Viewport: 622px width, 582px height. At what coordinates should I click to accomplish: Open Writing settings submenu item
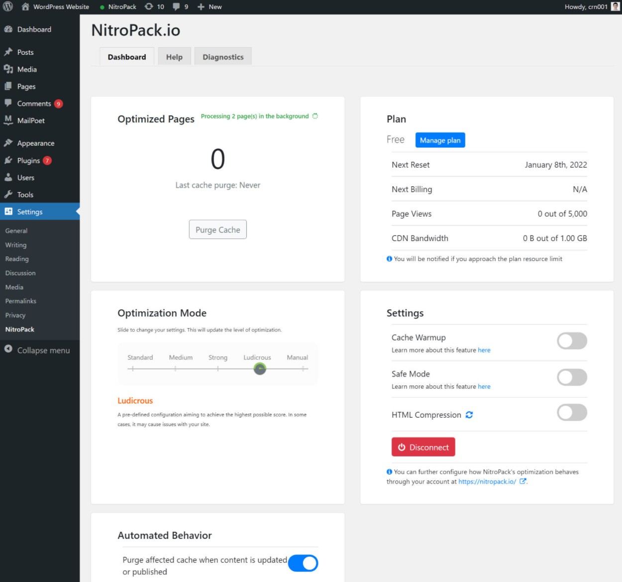(16, 245)
